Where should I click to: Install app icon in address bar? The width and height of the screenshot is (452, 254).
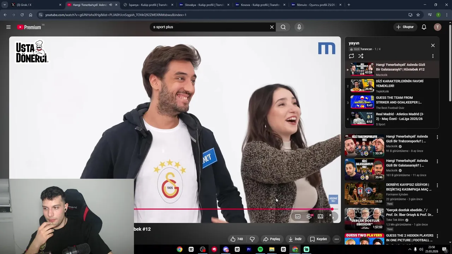410,15
